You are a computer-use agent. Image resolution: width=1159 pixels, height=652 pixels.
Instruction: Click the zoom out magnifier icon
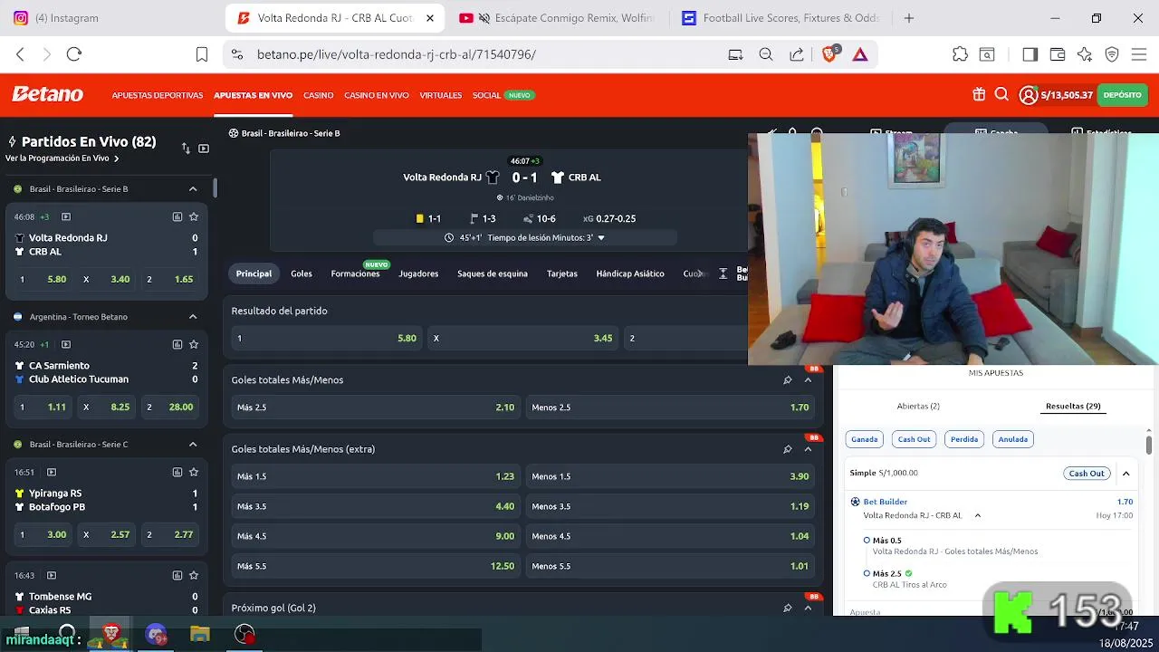pyautogui.click(x=766, y=54)
